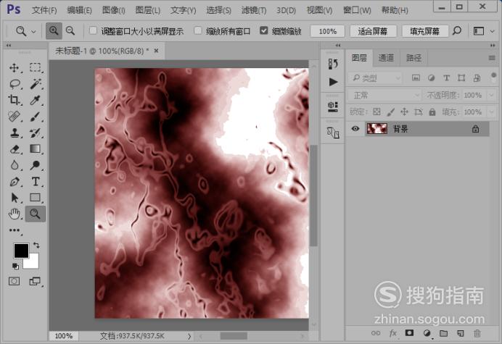Open the 滤镜(T) menu

[254, 10]
